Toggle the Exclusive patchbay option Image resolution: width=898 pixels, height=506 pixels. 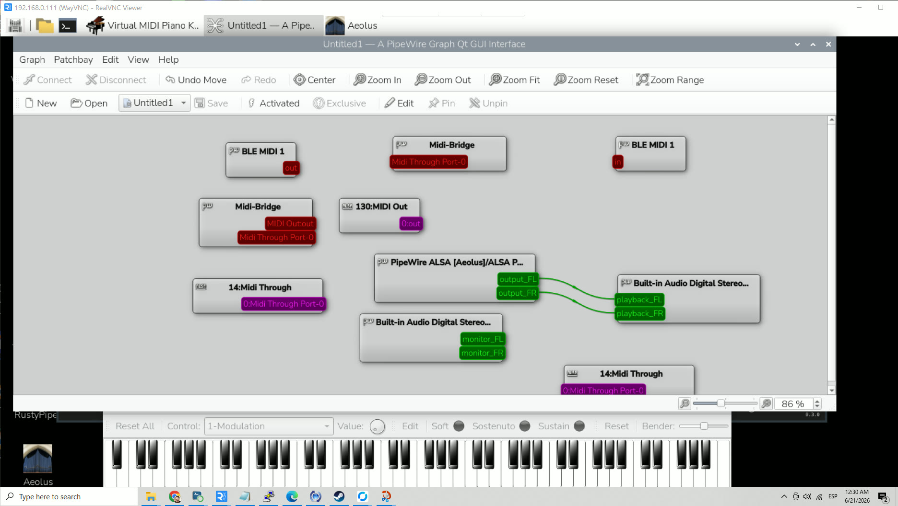tap(340, 103)
